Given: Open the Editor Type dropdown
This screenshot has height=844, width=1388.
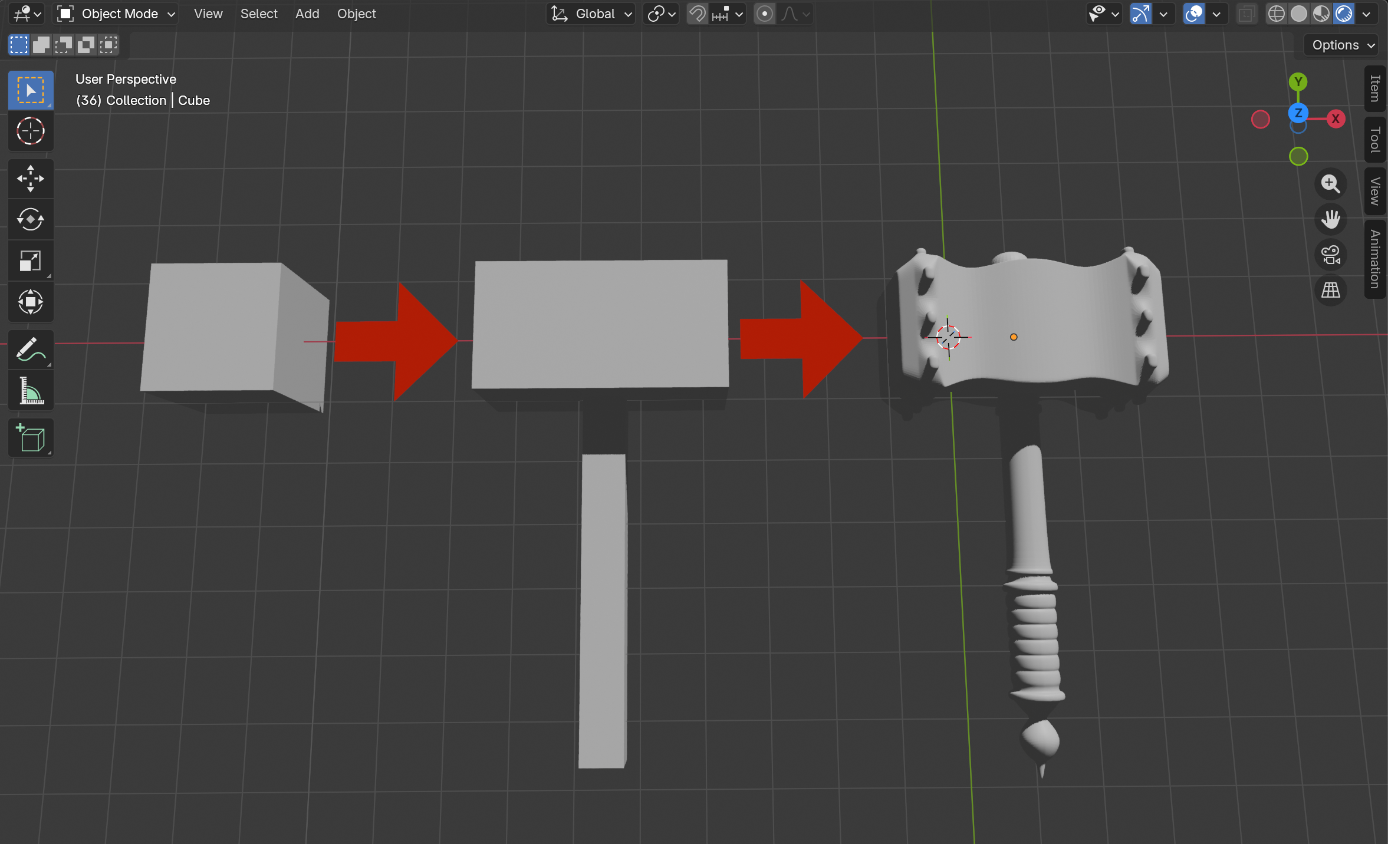Looking at the screenshot, I should point(27,14).
